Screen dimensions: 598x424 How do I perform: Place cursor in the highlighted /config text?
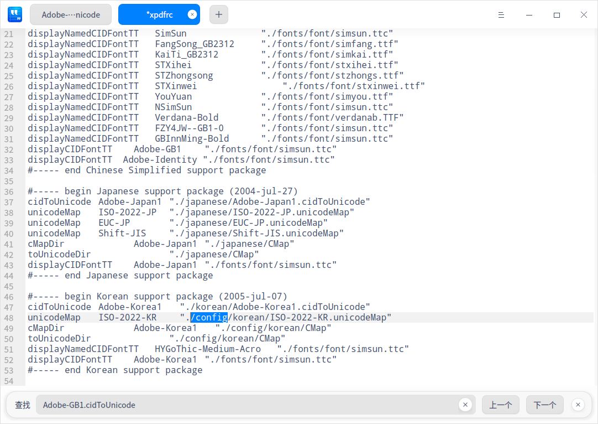(x=208, y=317)
